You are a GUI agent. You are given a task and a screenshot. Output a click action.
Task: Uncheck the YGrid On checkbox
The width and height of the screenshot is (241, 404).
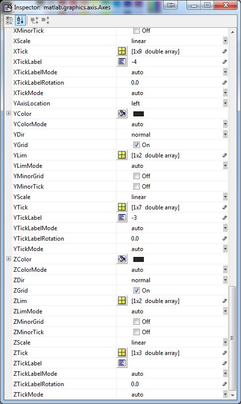[x=136, y=145]
